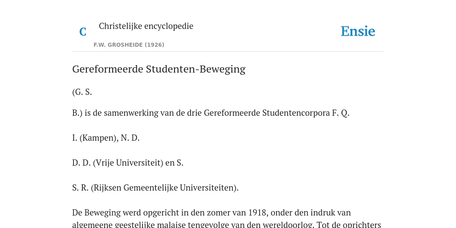
Task: Click the Rijksen Gemeentelijke Universiteiten text
Action: [165, 188]
